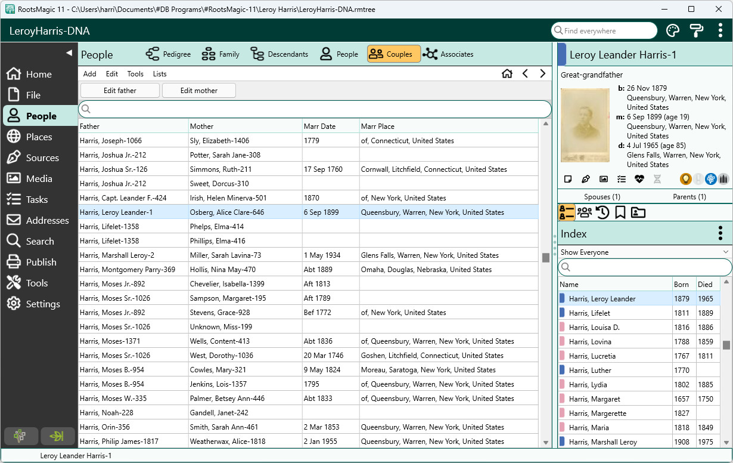Click the Edit father button
Screen dimensions: 733x463
point(120,91)
